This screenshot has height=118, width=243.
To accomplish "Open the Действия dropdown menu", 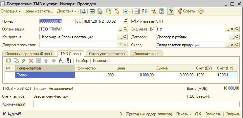I will [x=67, y=11].
